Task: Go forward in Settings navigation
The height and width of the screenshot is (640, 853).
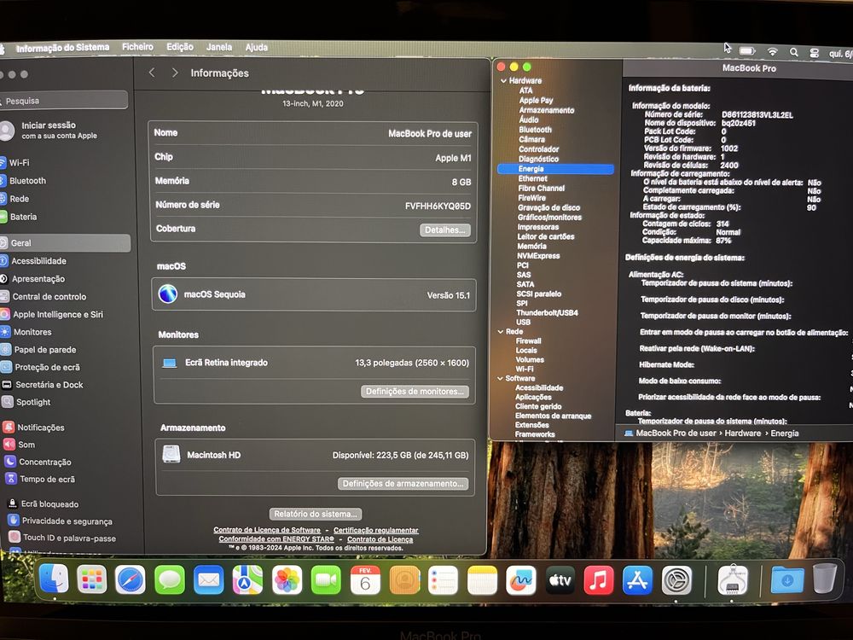Action: tap(175, 73)
